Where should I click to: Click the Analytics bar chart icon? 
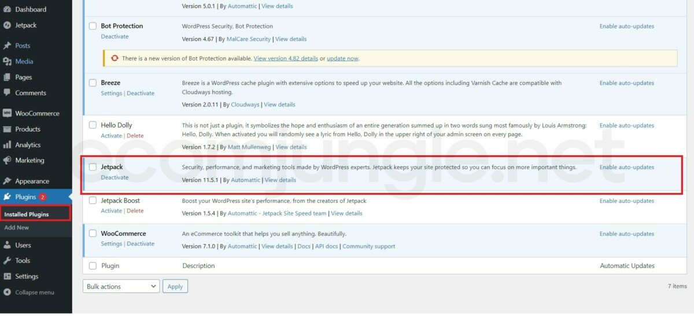click(x=7, y=145)
